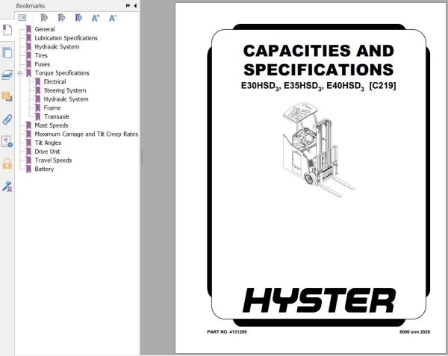Collapse the Torque Specifications bookmark tree

(20, 73)
